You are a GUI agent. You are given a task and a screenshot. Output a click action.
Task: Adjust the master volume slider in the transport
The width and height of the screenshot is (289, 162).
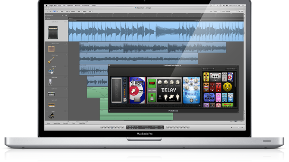click(x=237, y=127)
